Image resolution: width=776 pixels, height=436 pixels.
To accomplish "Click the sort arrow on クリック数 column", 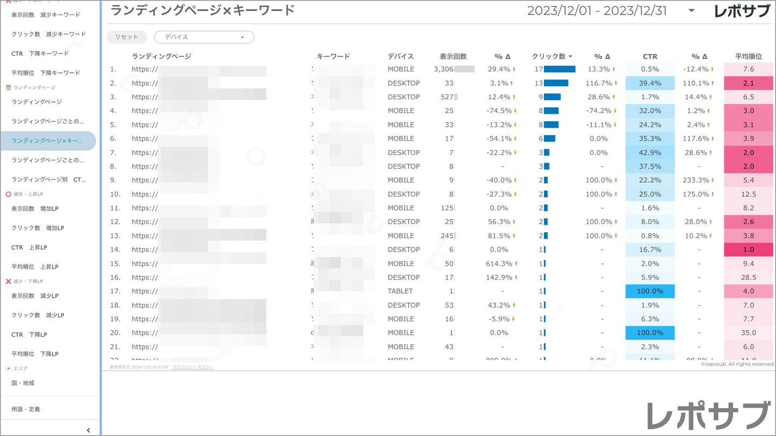I will coord(570,56).
